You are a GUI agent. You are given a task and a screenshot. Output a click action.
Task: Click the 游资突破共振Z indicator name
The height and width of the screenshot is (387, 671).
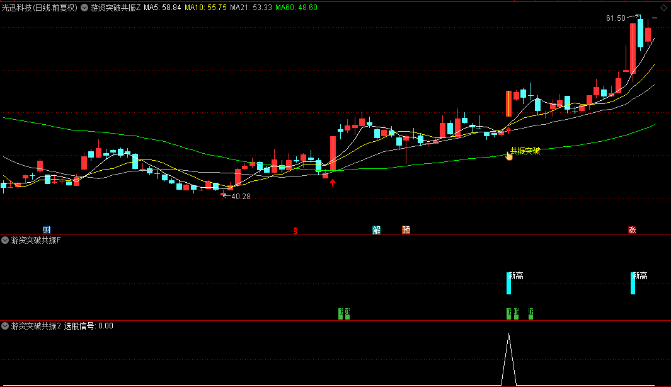(115, 8)
